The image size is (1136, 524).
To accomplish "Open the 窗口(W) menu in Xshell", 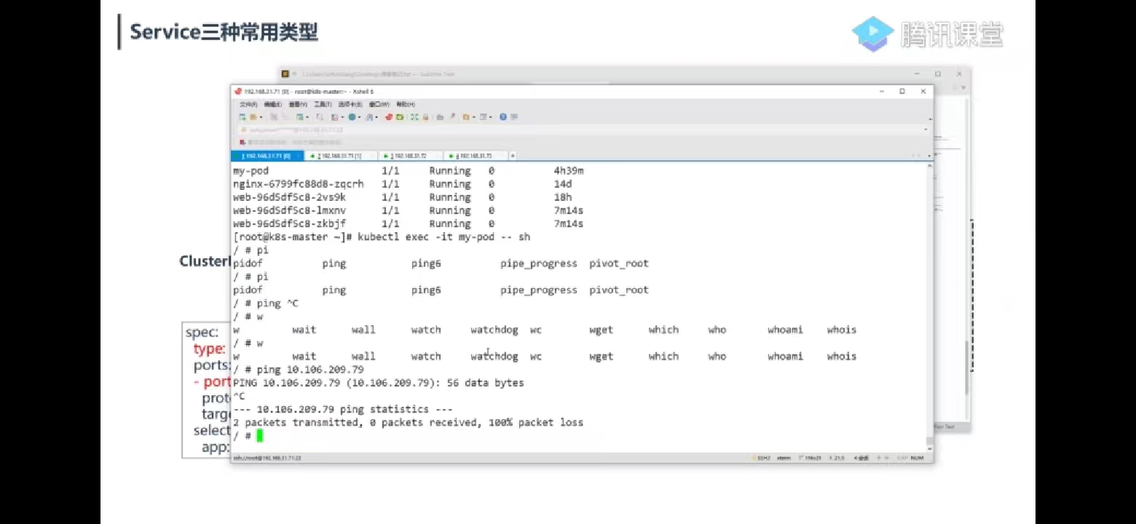I will (379, 104).
